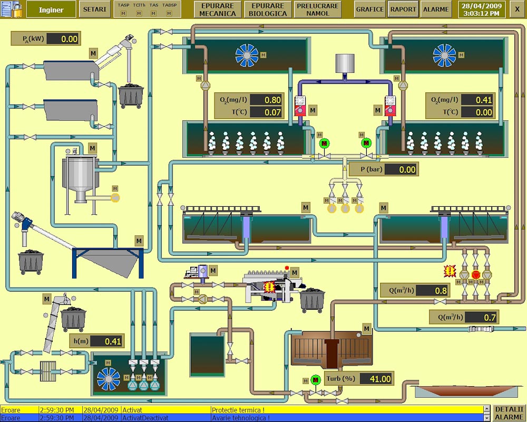Image resolution: width=527 pixels, height=422 pixels.
Task: Toggle M mode button on filter press
Action: click(294, 272)
